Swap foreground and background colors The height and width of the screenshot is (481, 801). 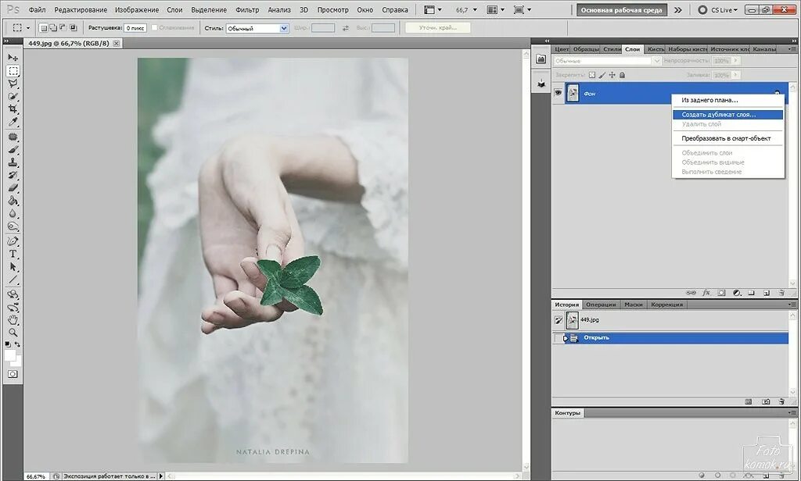(x=17, y=345)
